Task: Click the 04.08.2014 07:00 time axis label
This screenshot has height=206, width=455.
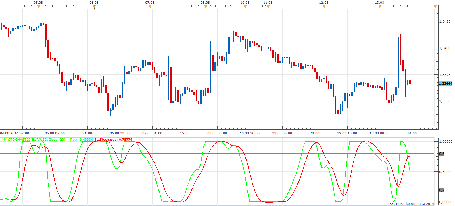Action: pos(15,133)
